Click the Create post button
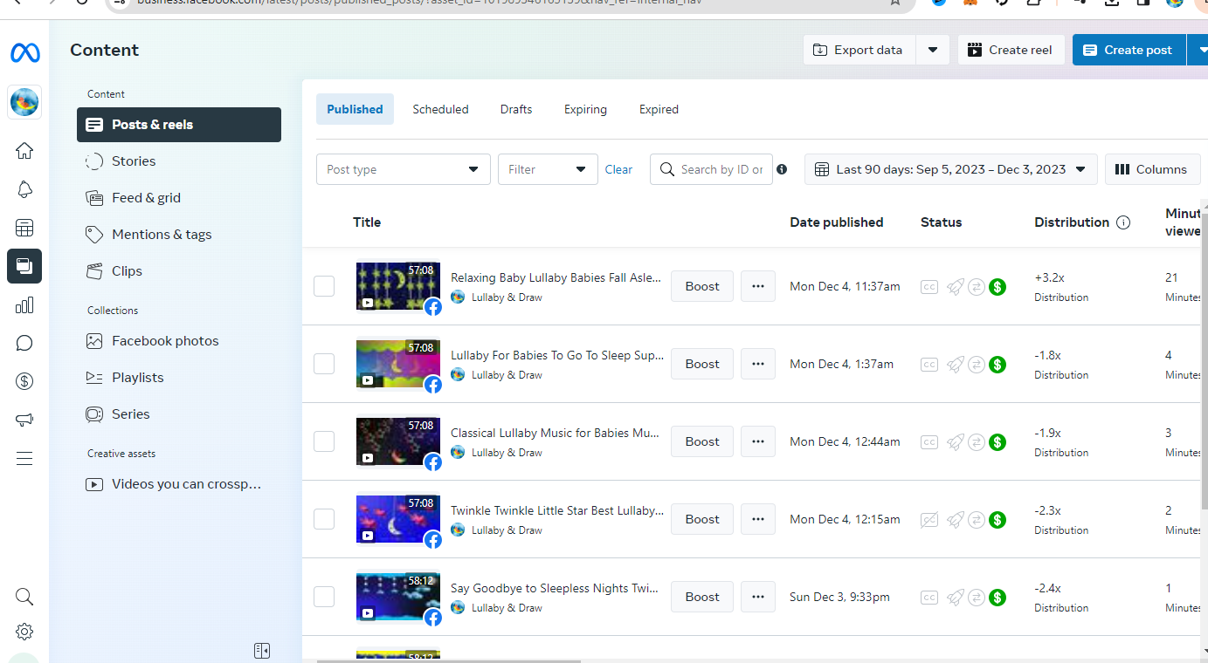This screenshot has height=663, width=1208. pyautogui.click(x=1129, y=50)
